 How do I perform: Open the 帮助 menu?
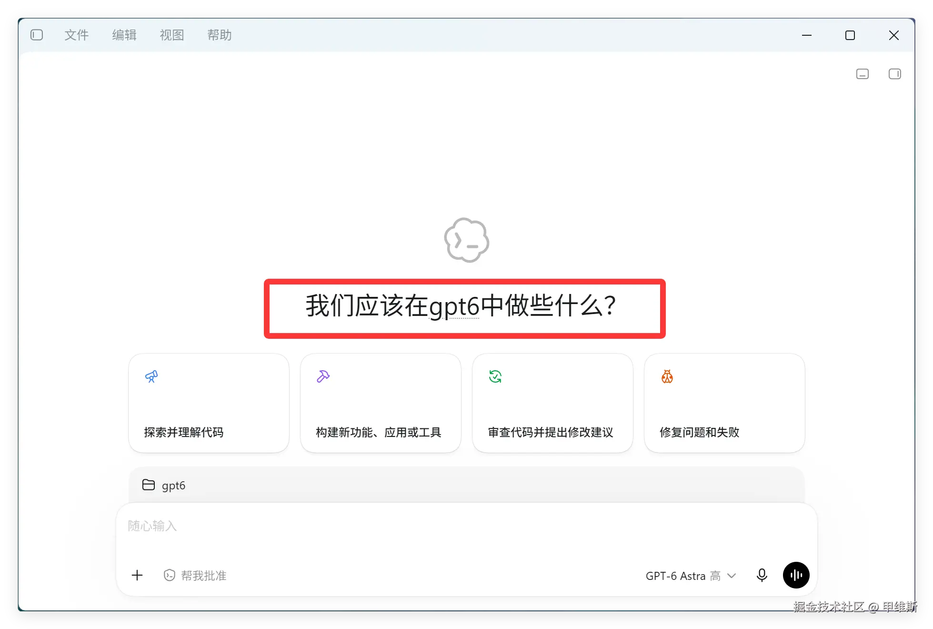coord(220,35)
